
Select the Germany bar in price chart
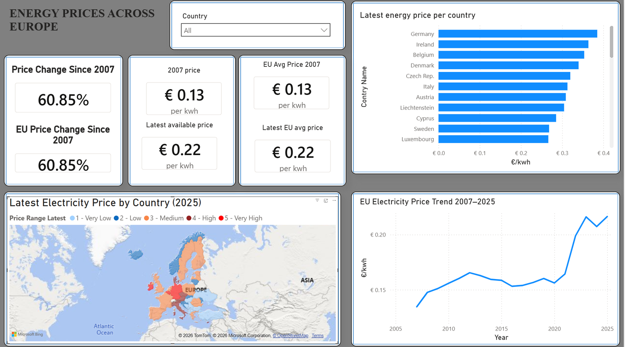(x=518, y=34)
